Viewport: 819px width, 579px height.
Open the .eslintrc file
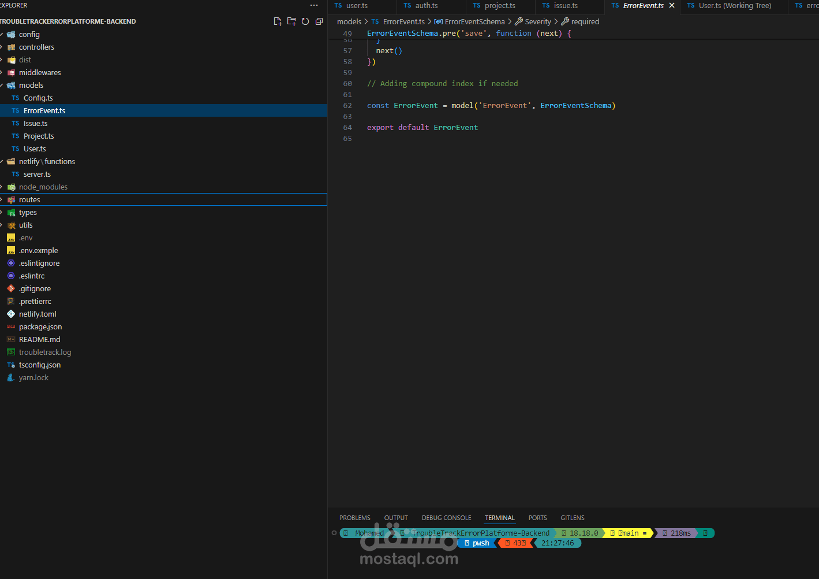point(163,276)
